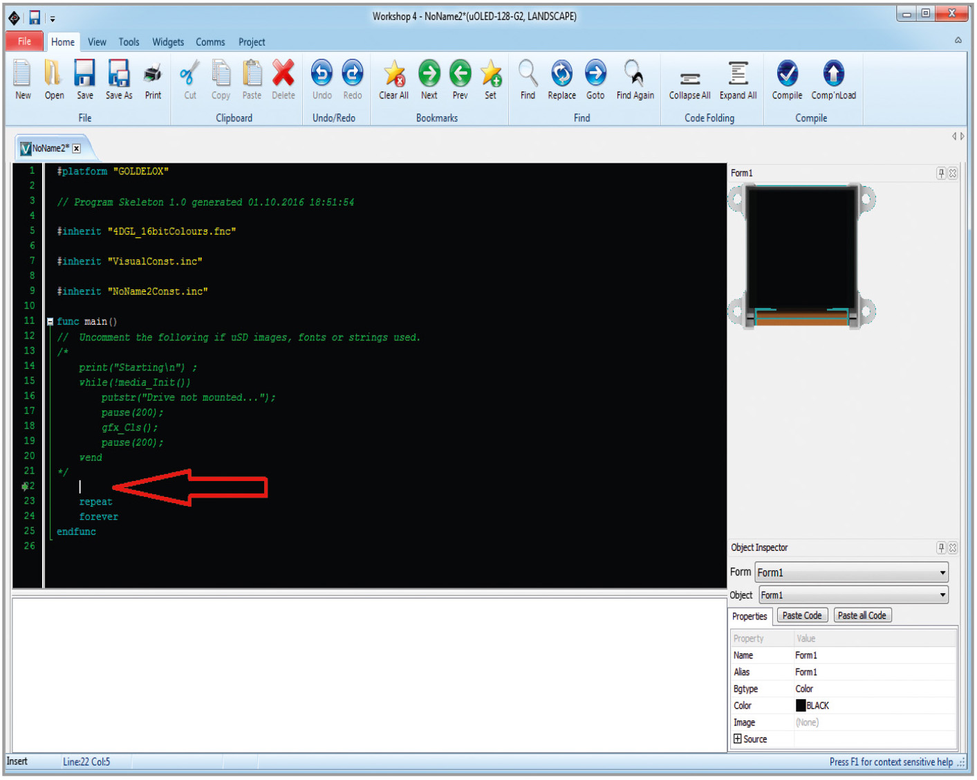Image resolution: width=977 pixels, height=780 pixels.
Task: Click the Goto line icon
Action: click(595, 74)
